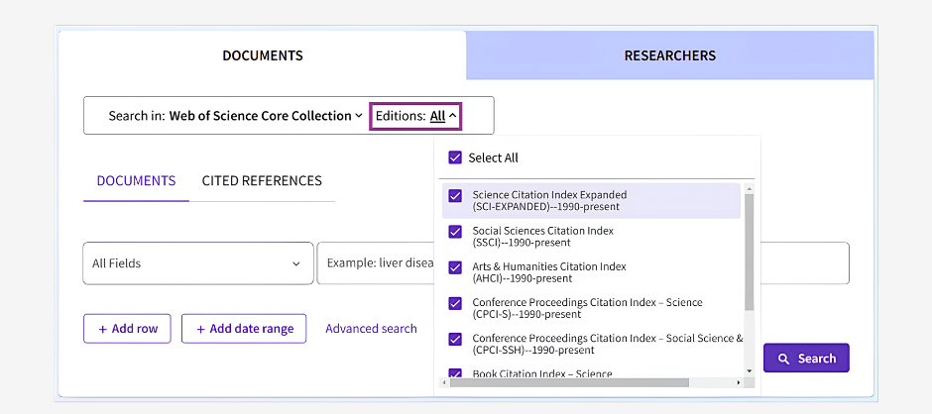Viewport: 932px width, 414px height.
Task: Open the All Fields selector
Action: (x=198, y=263)
